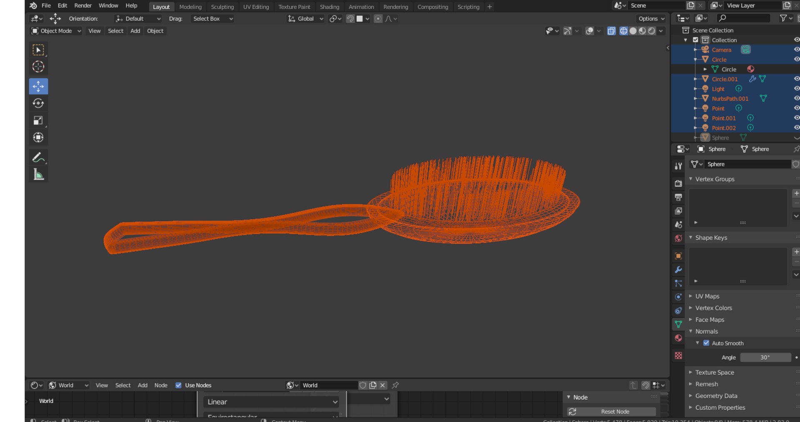Screen dimensions: 800x422
Task: Open Physics properties tab
Action: click(x=678, y=297)
